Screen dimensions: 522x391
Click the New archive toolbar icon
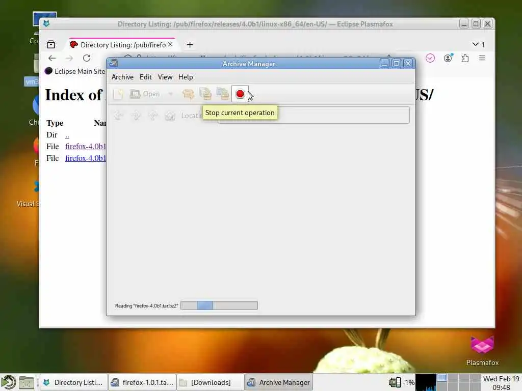click(x=118, y=94)
